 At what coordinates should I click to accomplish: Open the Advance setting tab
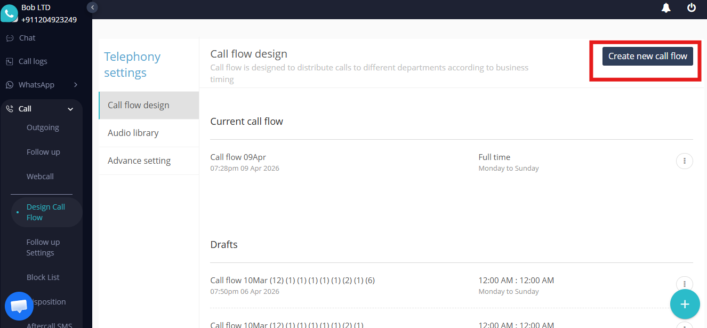(x=139, y=161)
